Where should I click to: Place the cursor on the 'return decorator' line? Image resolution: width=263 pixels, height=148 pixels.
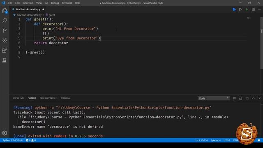[x=51, y=43]
